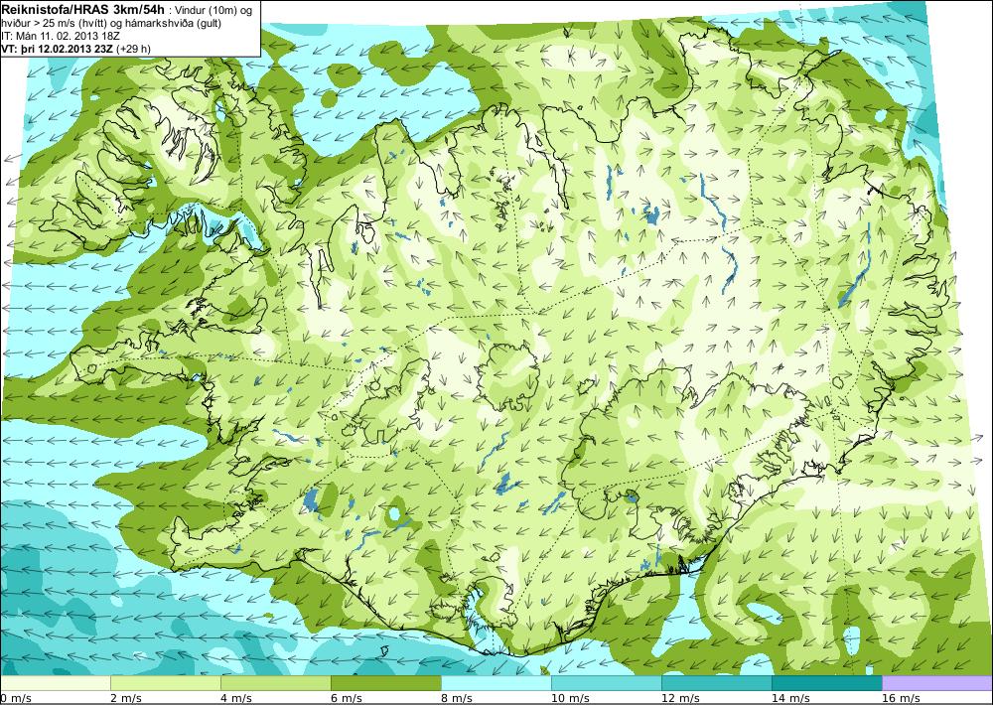Viewport: 993px width, 705px height.
Task: Click the 'Reiknistofa/HRAS 3km/54h' title text
Action: pyautogui.click(x=82, y=9)
